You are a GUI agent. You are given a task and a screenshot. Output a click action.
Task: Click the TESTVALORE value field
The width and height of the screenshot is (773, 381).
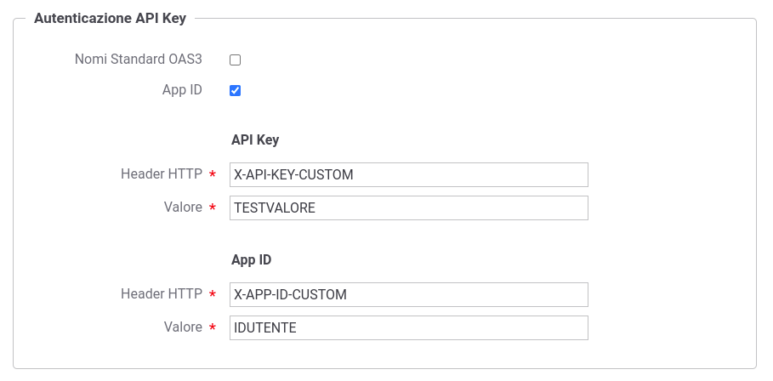pos(409,208)
